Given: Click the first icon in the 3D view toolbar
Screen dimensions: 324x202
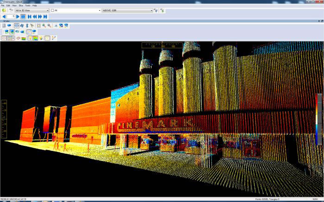Looking at the screenshot, I should point(4,26).
